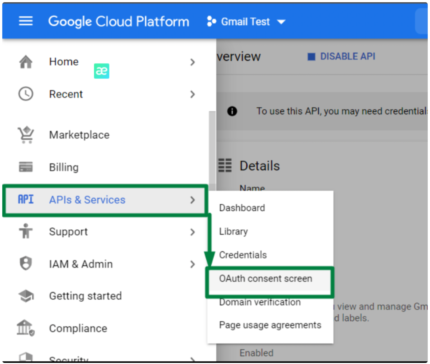Click the Details heading text
The width and height of the screenshot is (430, 364).
click(x=260, y=166)
